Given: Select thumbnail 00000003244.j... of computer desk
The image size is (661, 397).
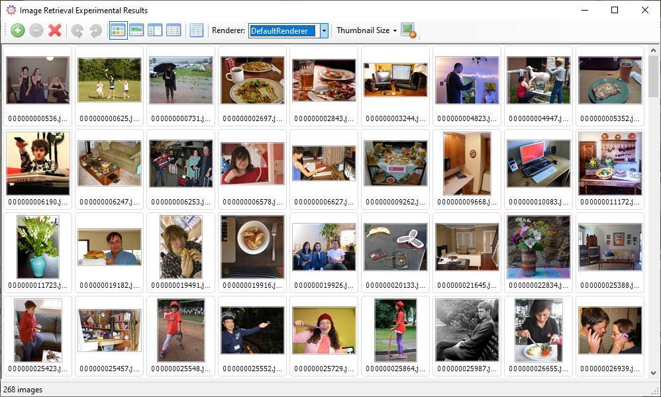Looking at the screenshot, I should coord(395,80).
